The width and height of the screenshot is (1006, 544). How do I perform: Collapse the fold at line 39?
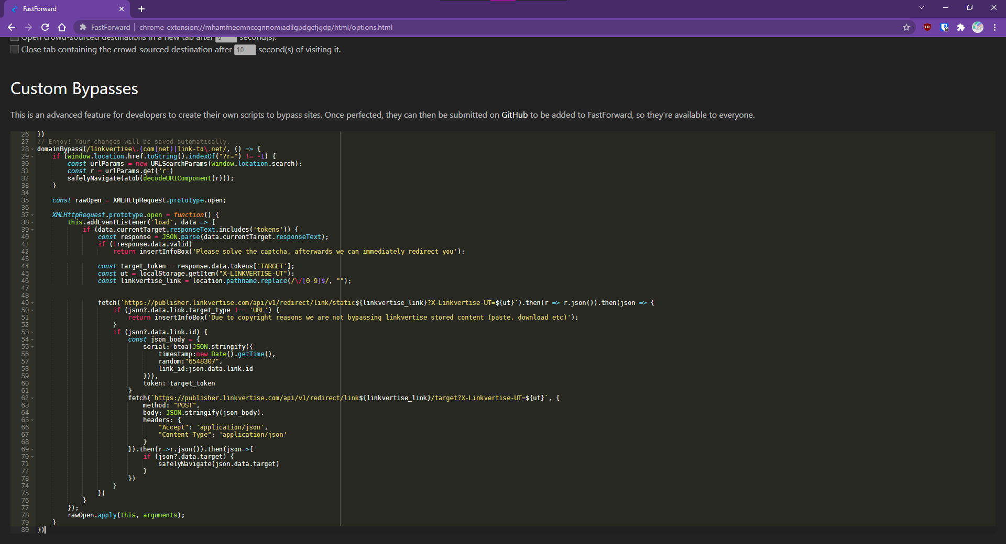click(x=32, y=230)
